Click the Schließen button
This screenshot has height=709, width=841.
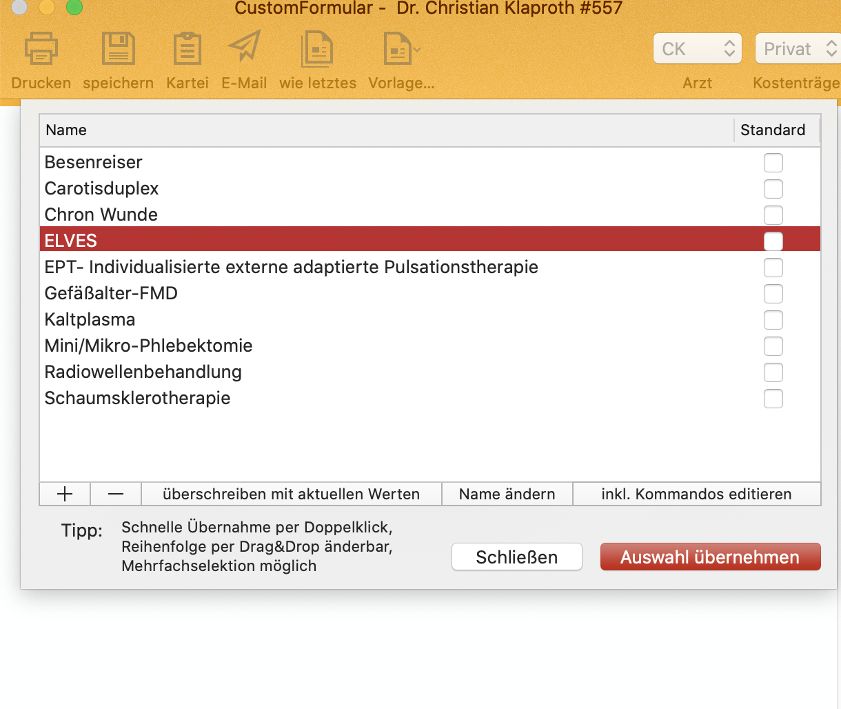[517, 557]
